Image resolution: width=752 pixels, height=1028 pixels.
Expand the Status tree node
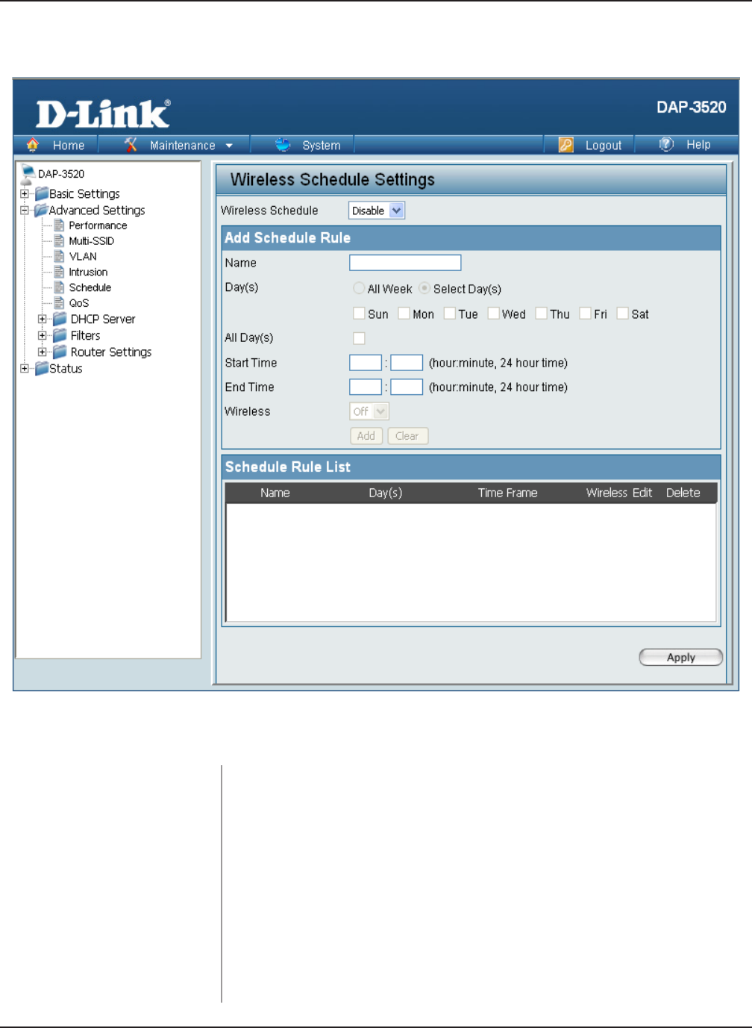(x=25, y=368)
